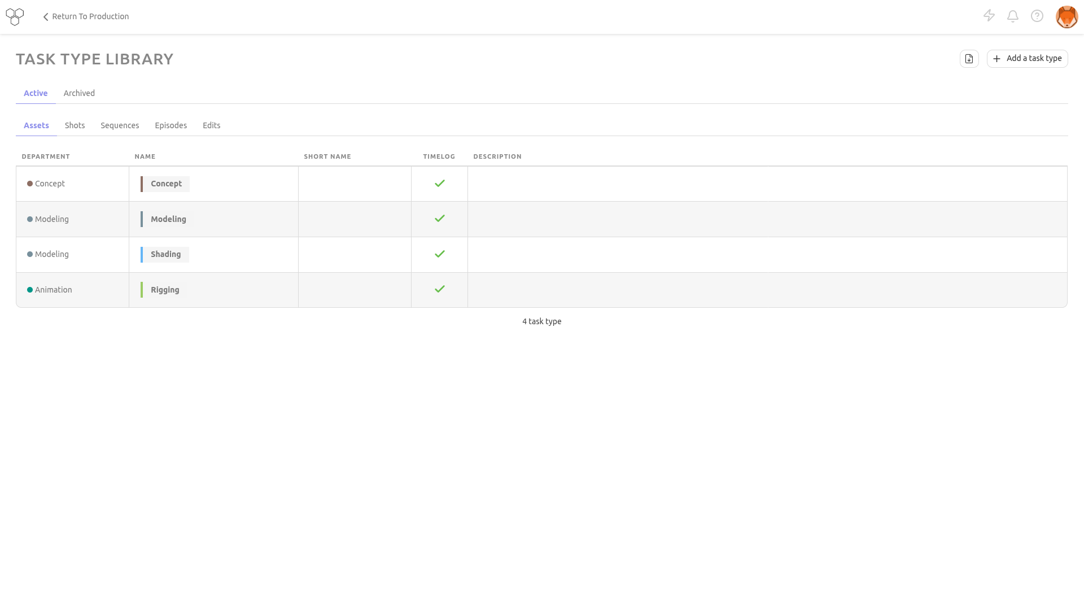Select the Shots tab

(75, 125)
